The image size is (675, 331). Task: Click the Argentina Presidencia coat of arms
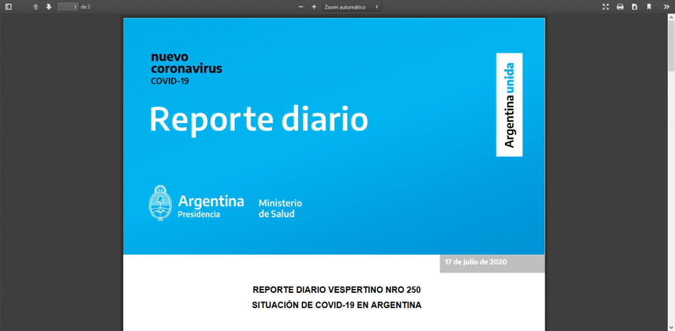[160, 203]
